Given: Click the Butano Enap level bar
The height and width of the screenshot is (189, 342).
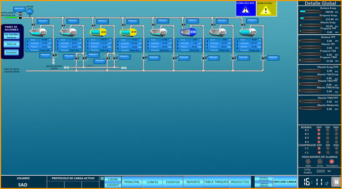Looking at the screenshot, I should (x=311, y=12).
